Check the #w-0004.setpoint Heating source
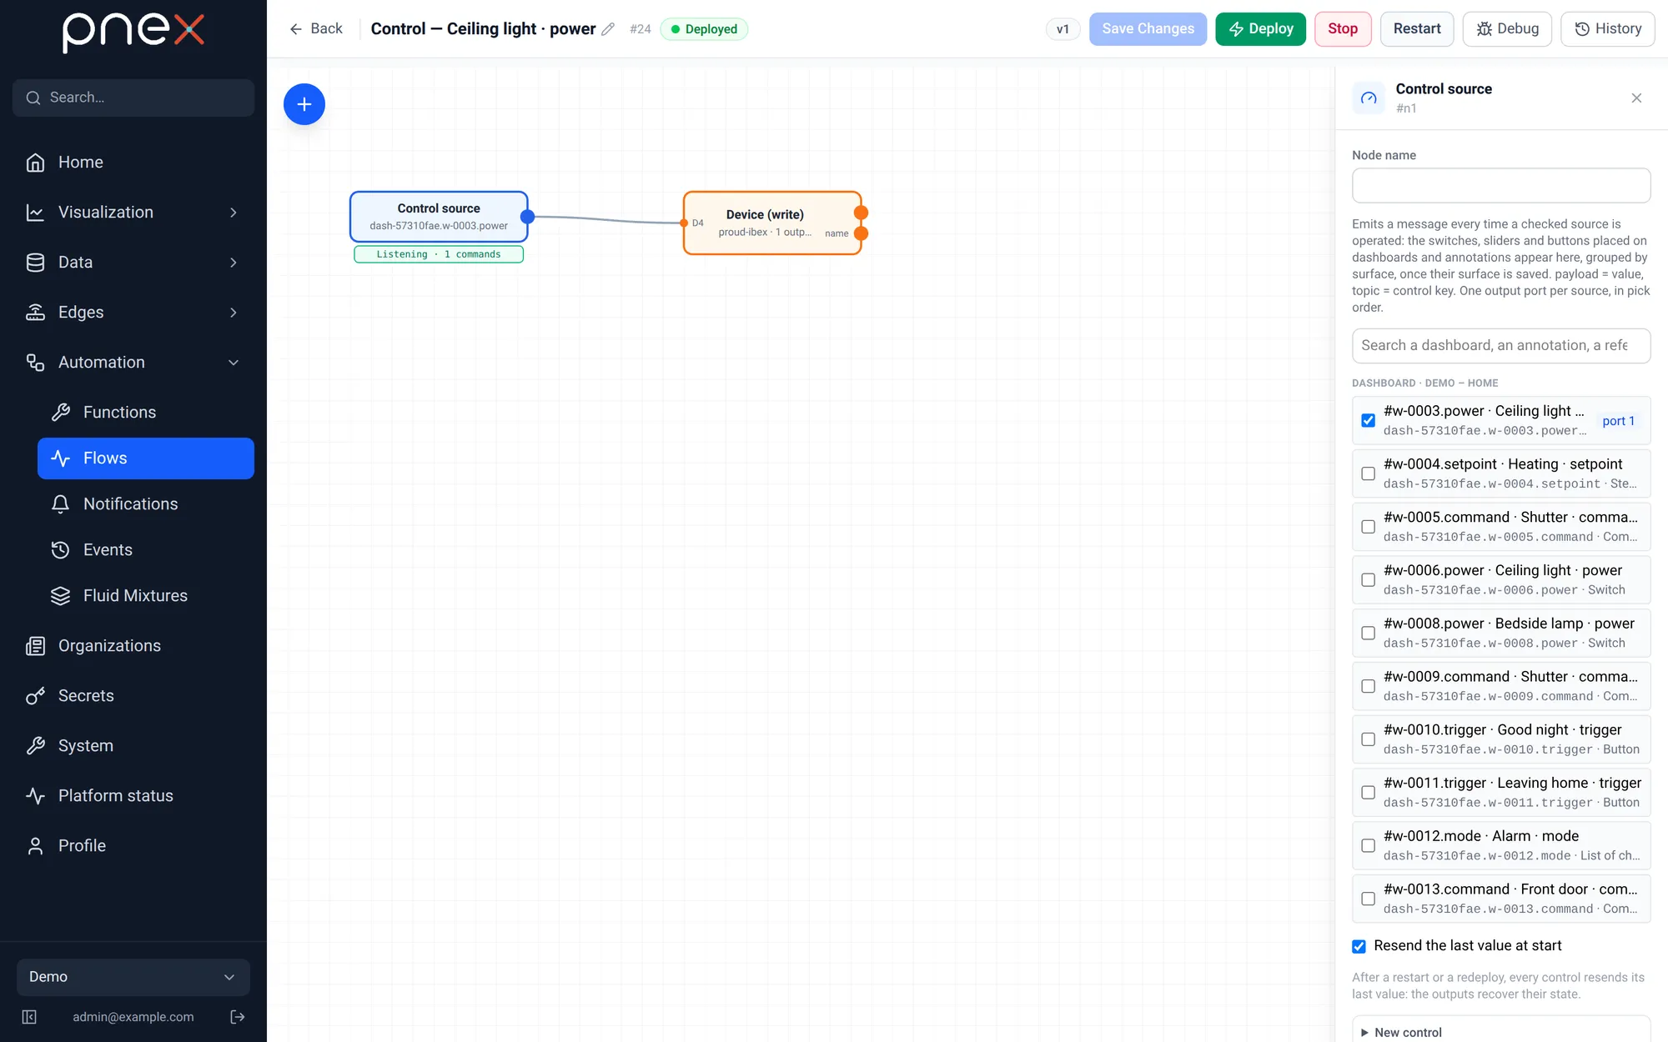This screenshot has height=1042, width=1668. point(1368,473)
